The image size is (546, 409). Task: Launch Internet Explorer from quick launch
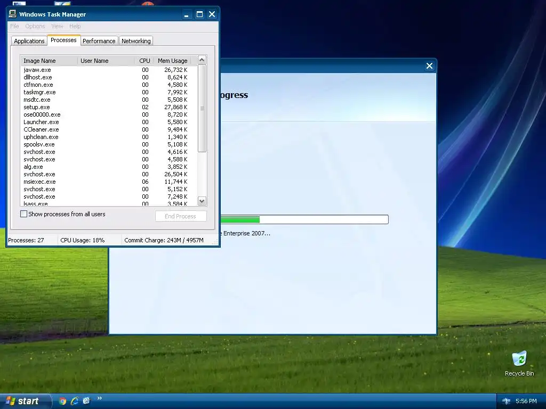click(75, 401)
